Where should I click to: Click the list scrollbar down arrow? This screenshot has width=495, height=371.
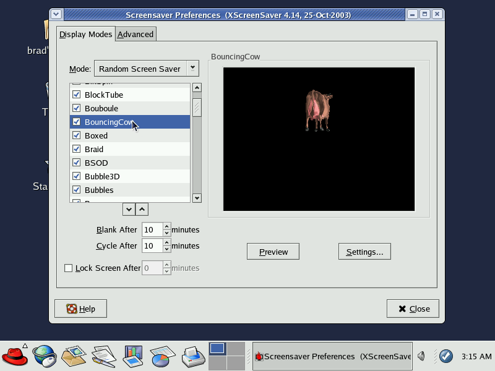click(x=197, y=198)
